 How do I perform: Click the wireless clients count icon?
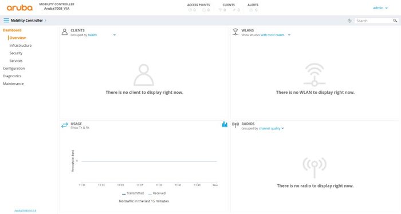[220, 10]
